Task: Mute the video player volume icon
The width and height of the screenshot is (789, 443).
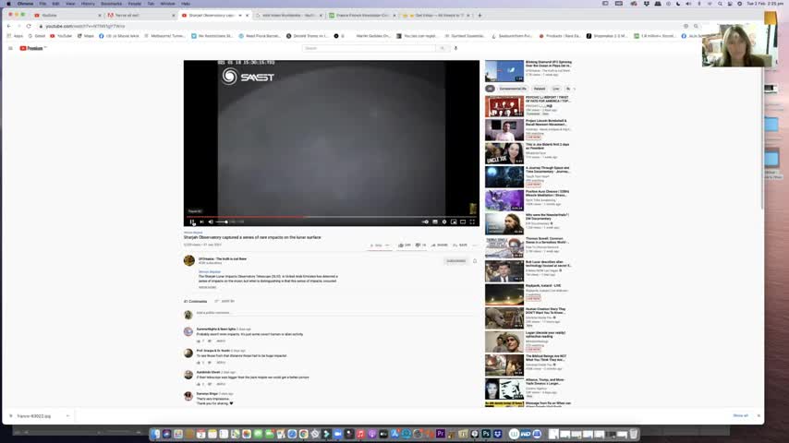Action: coord(211,221)
